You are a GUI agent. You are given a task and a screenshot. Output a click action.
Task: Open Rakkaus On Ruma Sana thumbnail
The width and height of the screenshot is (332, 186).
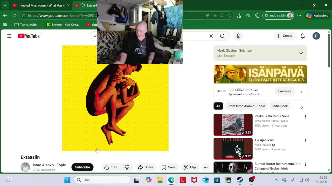[x=233, y=125]
